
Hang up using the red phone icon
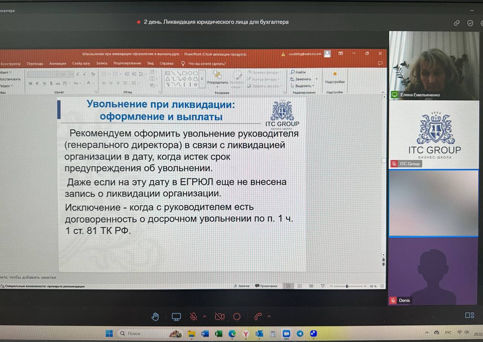(258, 317)
